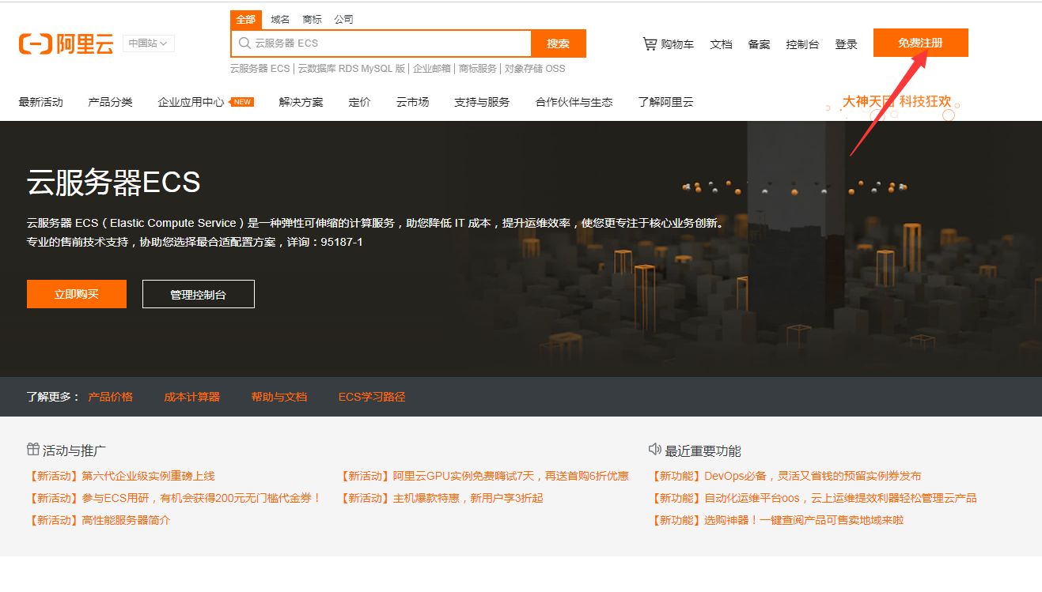Click the NEW badge next to 企业应用中心
1042x592 pixels.
pos(242,102)
